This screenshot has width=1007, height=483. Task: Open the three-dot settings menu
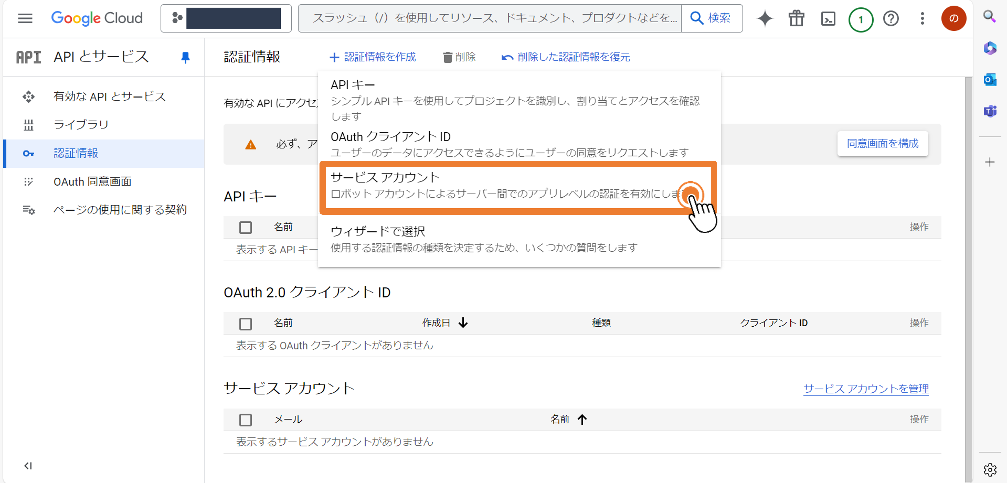coord(922,18)
